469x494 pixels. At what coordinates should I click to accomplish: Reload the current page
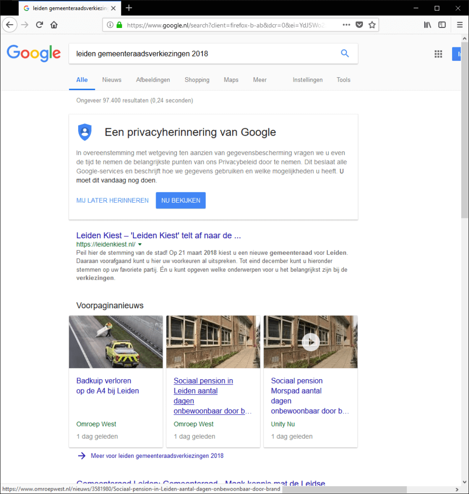40,25
